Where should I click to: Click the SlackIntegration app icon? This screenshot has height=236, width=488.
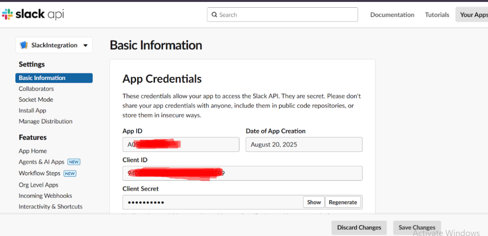click(x=24, y=45)
